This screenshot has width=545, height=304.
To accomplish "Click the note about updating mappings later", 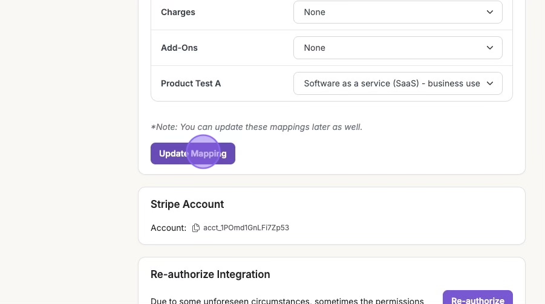I will pyautogui.click(x=256, y=127).
